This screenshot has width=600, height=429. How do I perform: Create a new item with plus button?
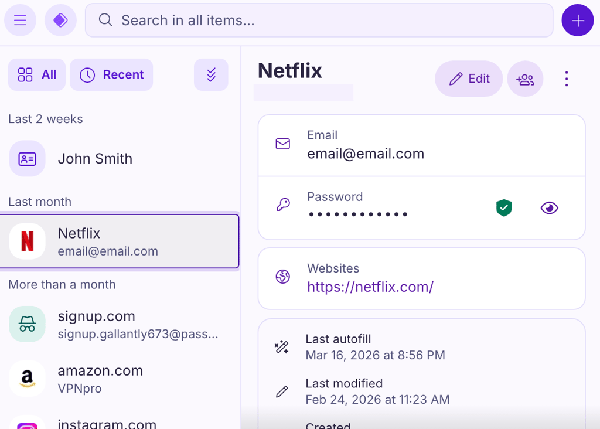[x=577, y=21]
